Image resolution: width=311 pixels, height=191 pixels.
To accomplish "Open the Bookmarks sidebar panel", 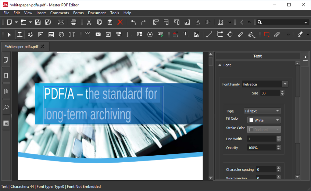I will pyautogui.click(x=6, y=75).
